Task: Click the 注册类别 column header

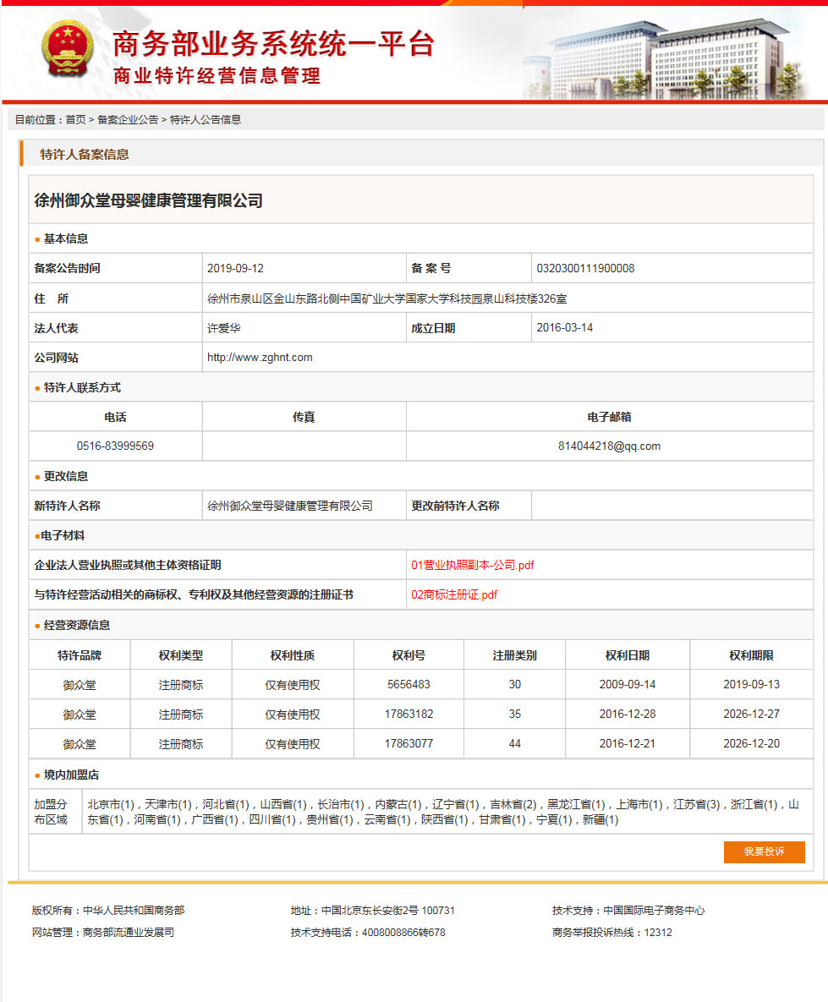Action: pos(515,655)
